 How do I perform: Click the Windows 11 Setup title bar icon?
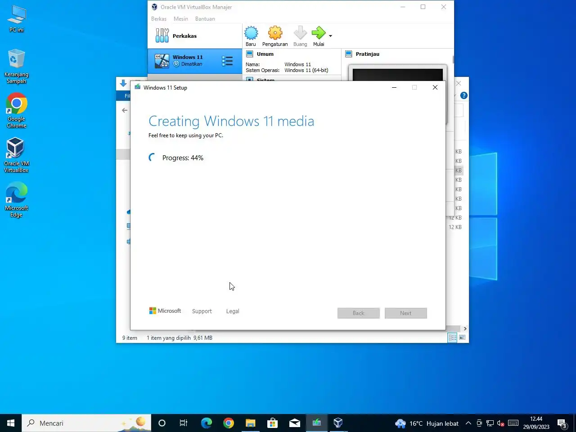(138, 87)
